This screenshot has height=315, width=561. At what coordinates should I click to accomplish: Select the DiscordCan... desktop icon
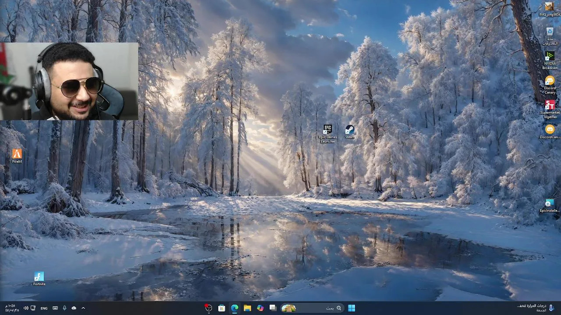tap(550, 132)
